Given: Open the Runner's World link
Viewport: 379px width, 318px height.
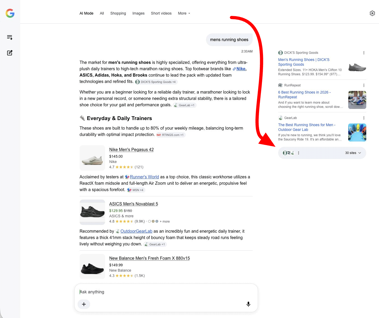Looking at the screenshot, I should coord(144,177).
